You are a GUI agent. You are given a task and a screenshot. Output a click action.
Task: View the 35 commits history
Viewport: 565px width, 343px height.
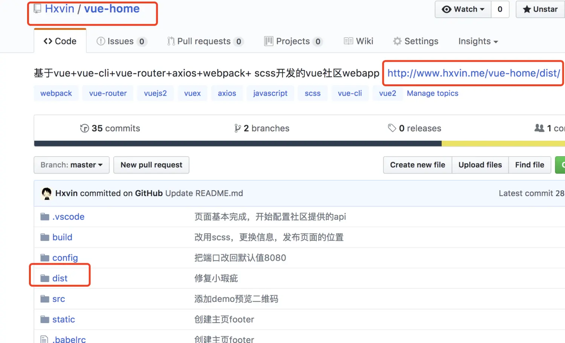(x=110, y=128)
